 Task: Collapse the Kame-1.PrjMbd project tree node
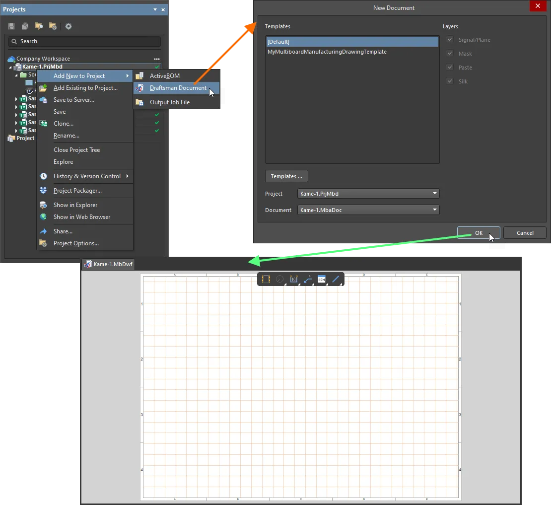pos(10,67)
